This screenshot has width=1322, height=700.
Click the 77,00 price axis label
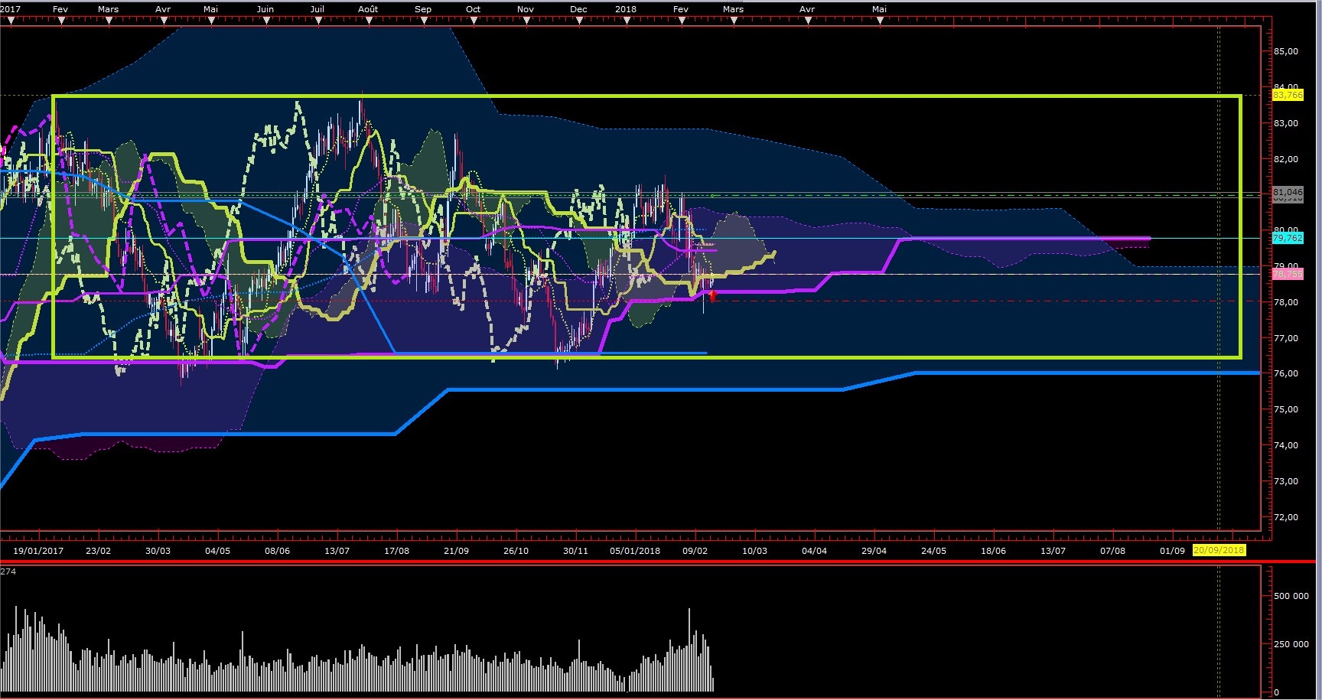[x=1286, y=338]
